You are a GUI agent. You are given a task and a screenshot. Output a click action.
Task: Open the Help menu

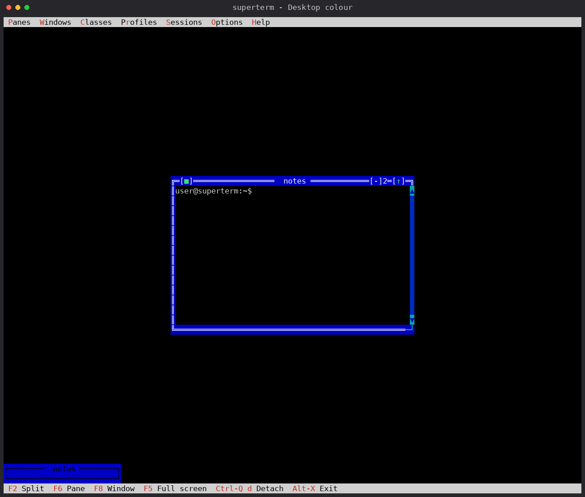(261, 22)
